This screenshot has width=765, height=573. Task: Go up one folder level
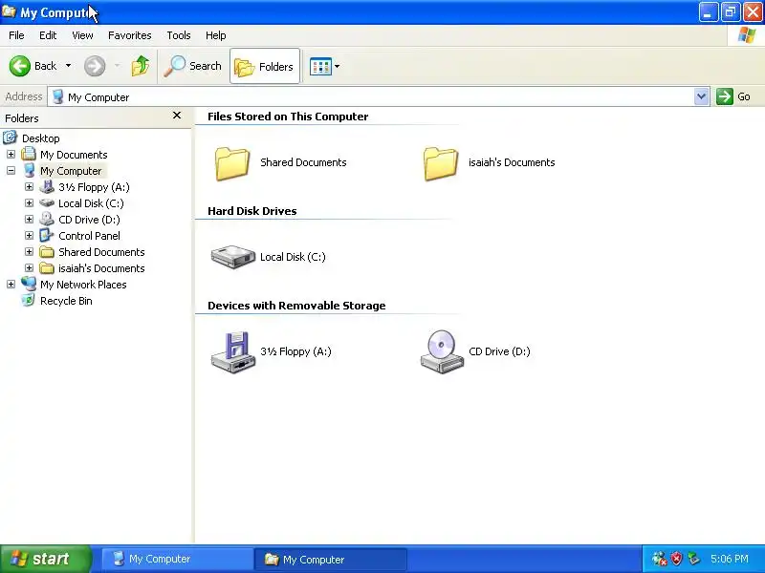point(141,66)
